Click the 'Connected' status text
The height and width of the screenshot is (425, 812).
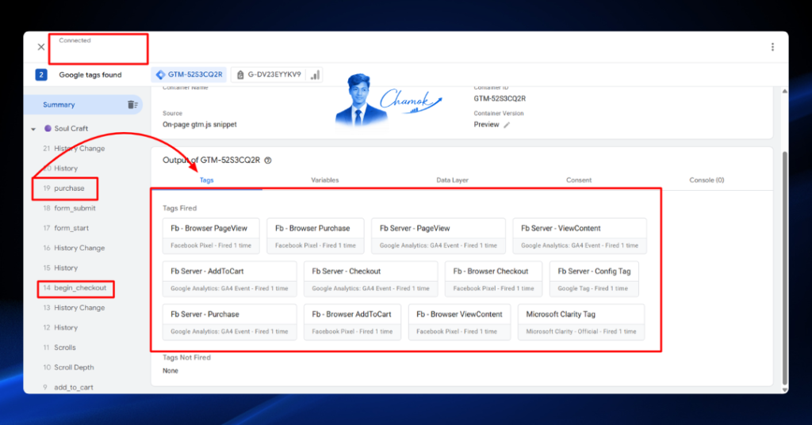[x=75, y=40]
